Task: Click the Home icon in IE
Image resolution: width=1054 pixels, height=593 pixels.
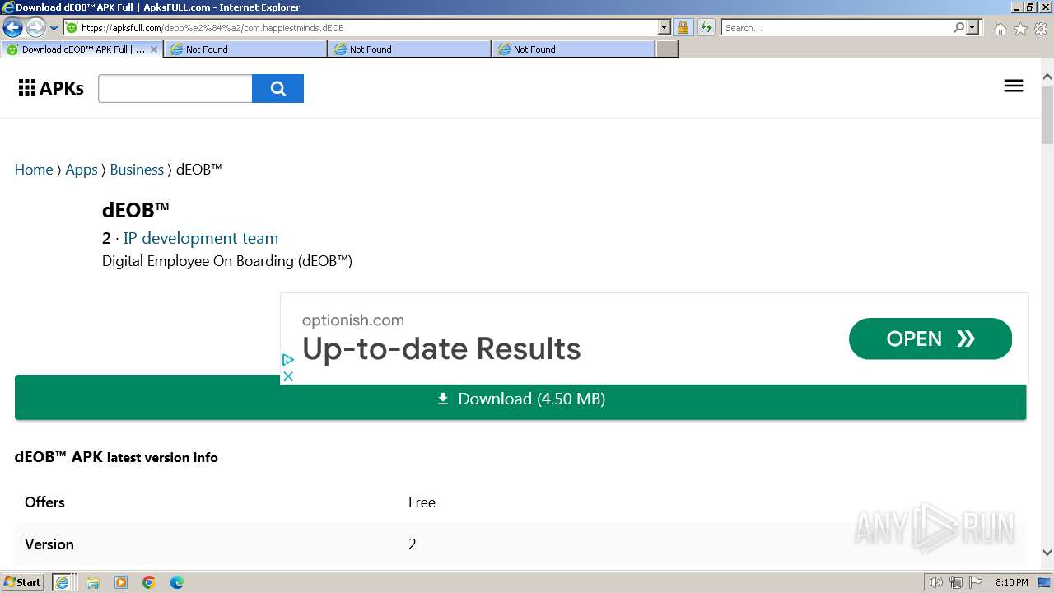Action: (x=1000, y=29)
